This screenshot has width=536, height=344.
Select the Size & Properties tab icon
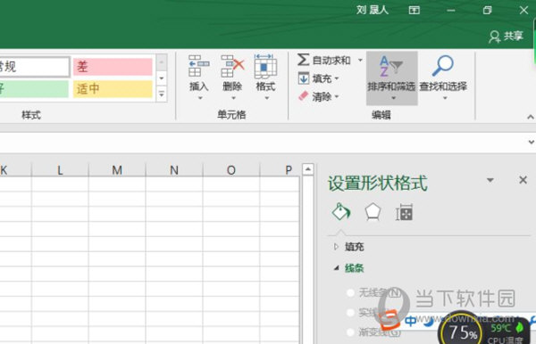pos(405,212)
